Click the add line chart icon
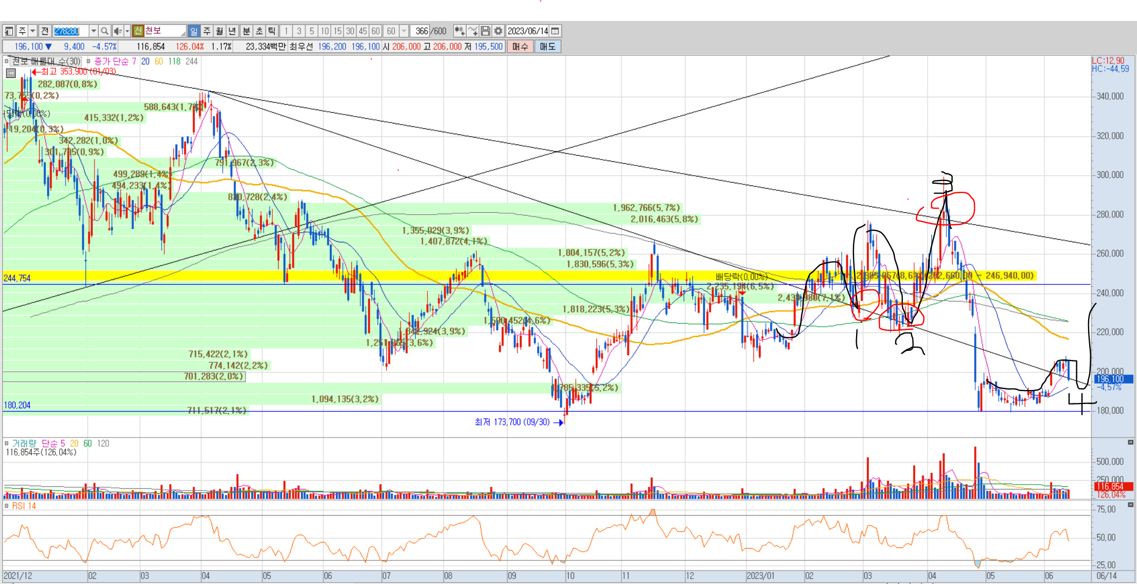Viewport: 1137px width, 584px height. tap(473, 31)
